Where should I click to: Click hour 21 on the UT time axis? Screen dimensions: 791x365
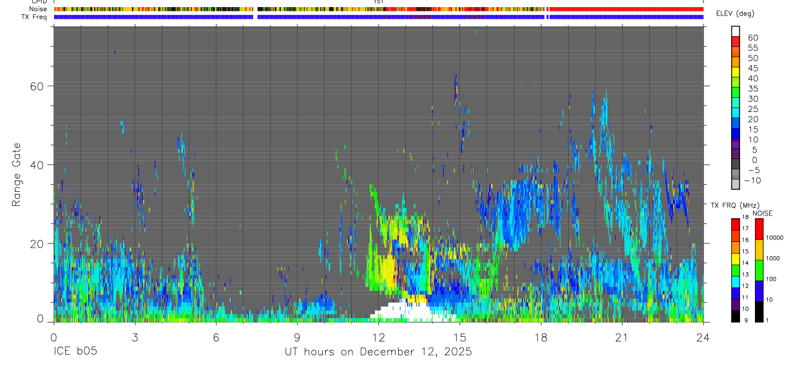(622, 337)
